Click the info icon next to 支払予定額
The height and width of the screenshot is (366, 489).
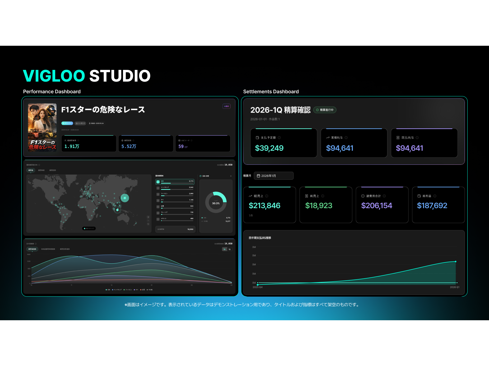279,138
